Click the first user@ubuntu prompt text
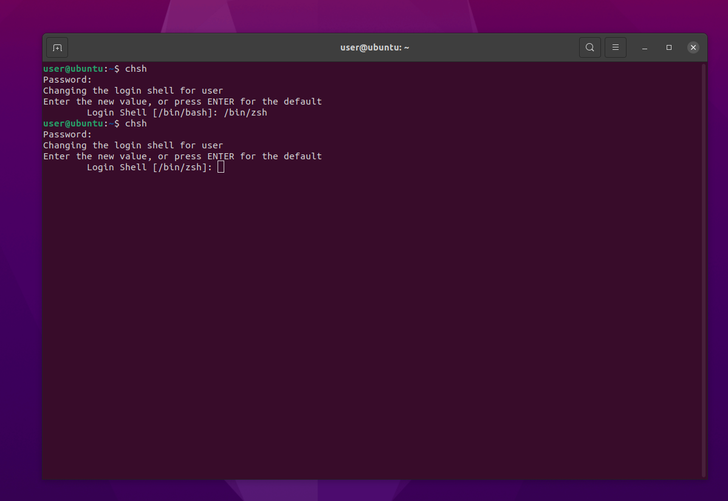This screenshot has width=728, height=501. (x=73, y=69)
